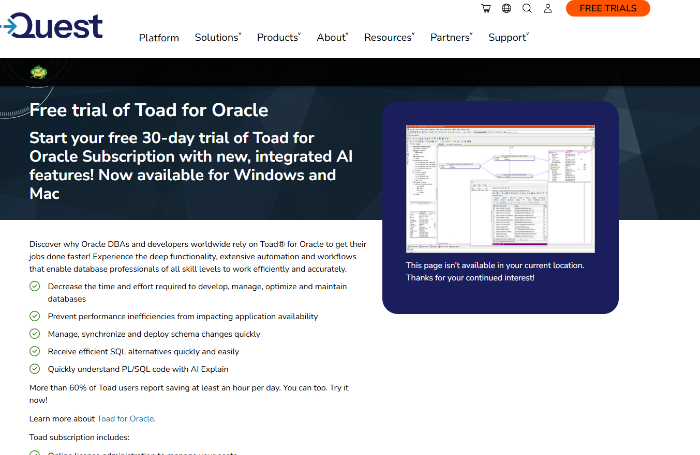Click "Manage, synchronize and deploy schema changes quickly"
This screenshot has width=700, height=455.
click(154, 334)
